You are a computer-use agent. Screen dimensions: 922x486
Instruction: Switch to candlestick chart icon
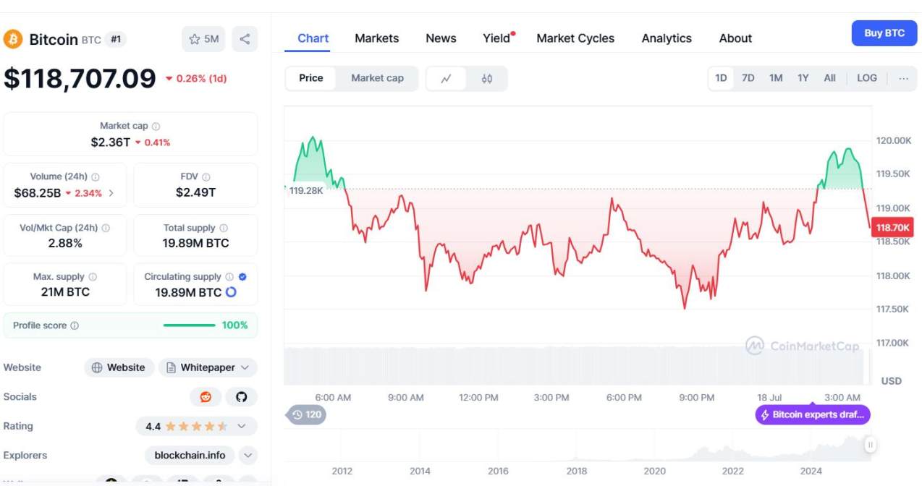coord(487,78)
